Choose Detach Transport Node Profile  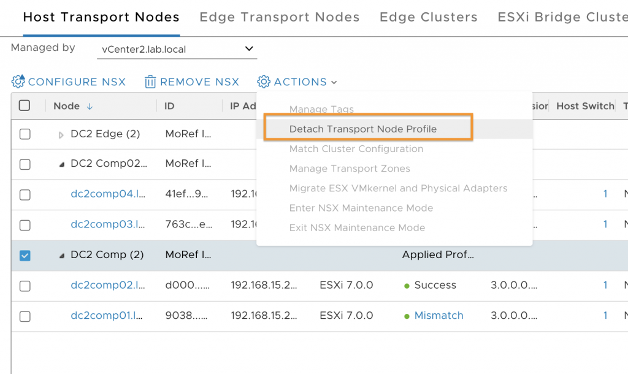(363, 129)
